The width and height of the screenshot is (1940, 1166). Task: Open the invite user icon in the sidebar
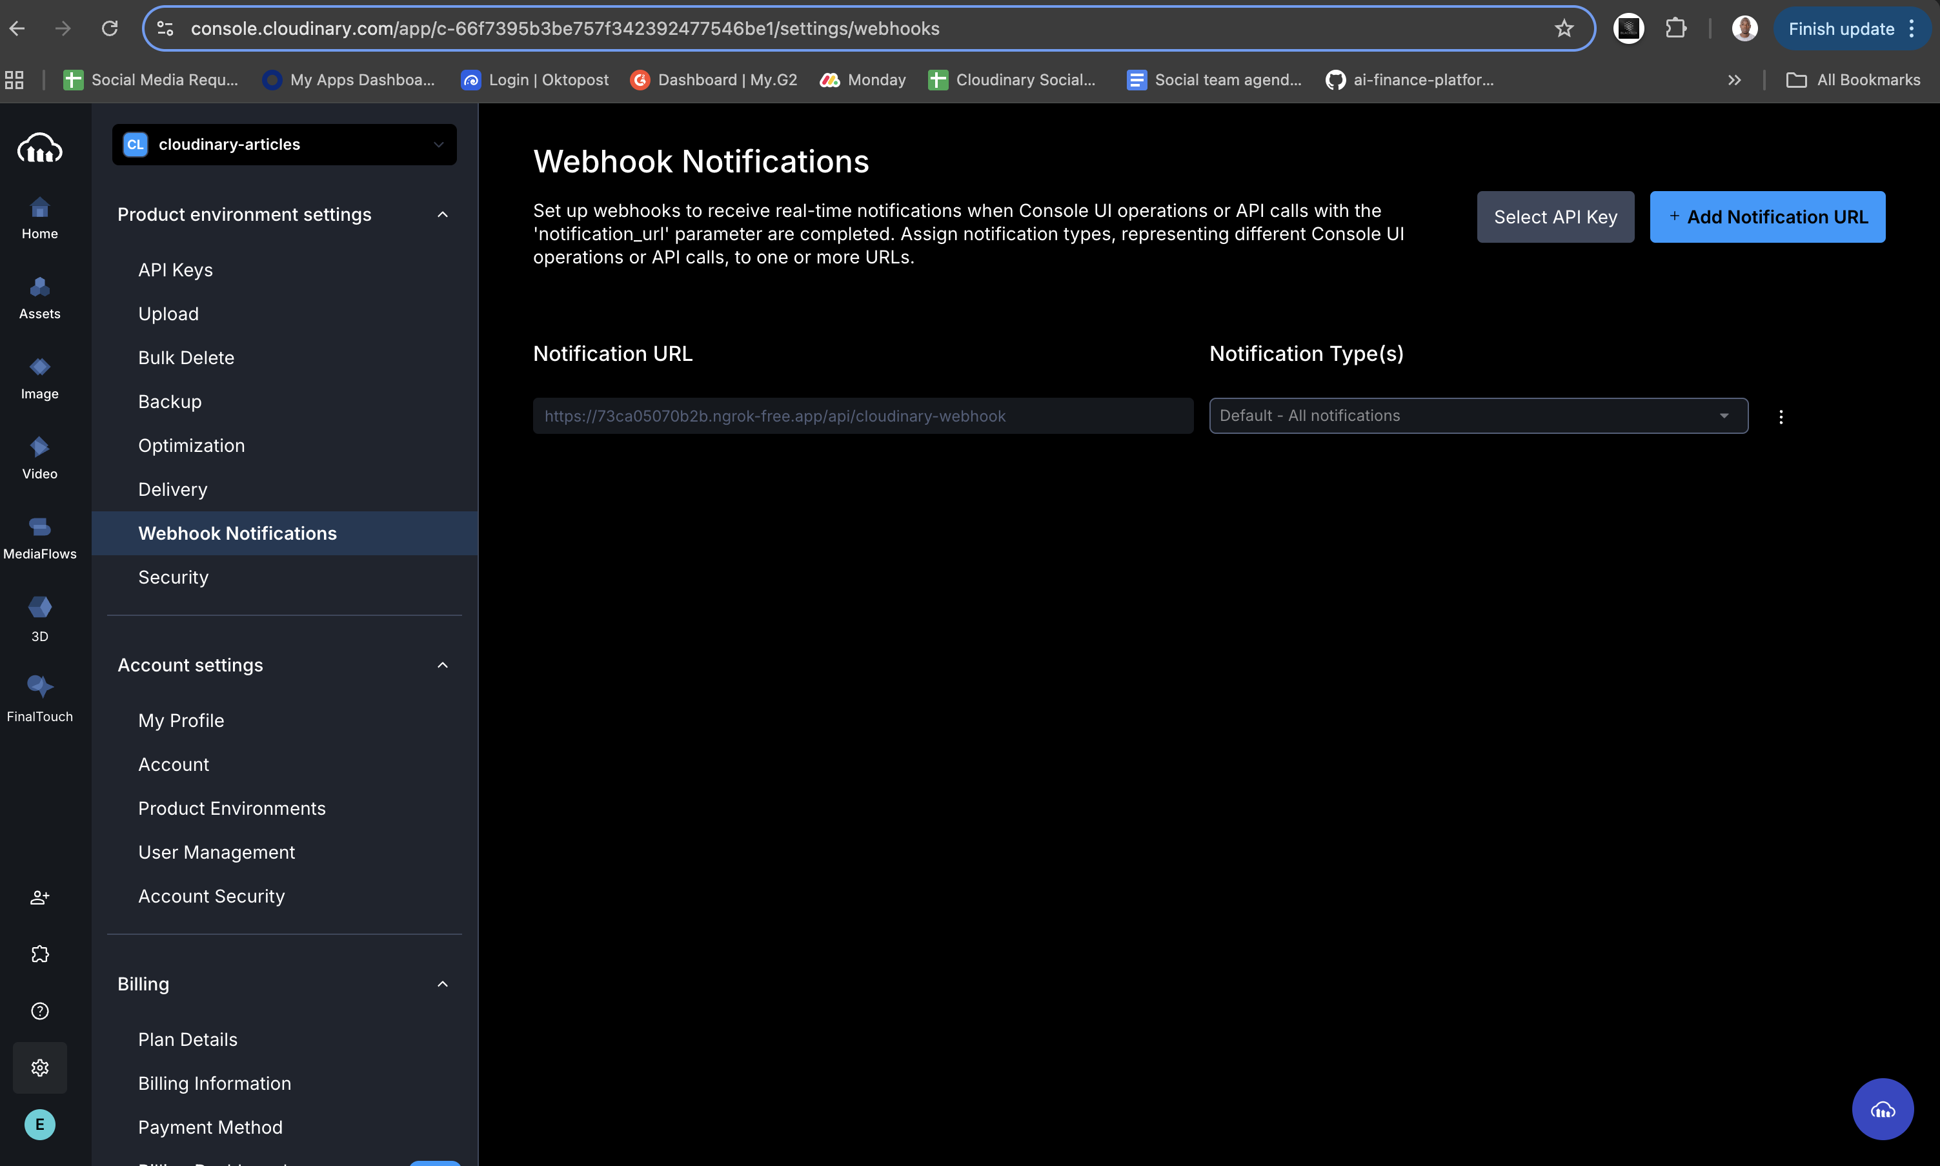point(39,897)
